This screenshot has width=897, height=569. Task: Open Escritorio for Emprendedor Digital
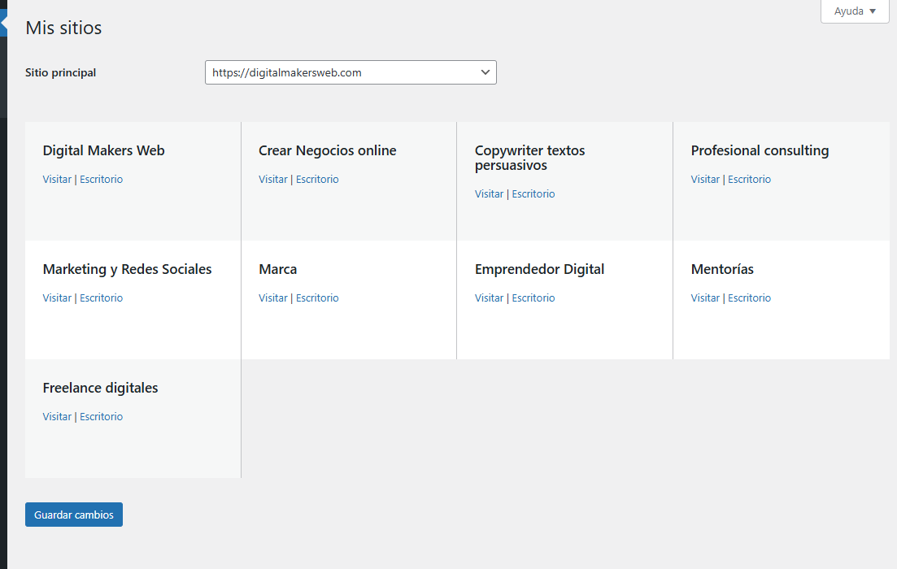pos(533,298)
